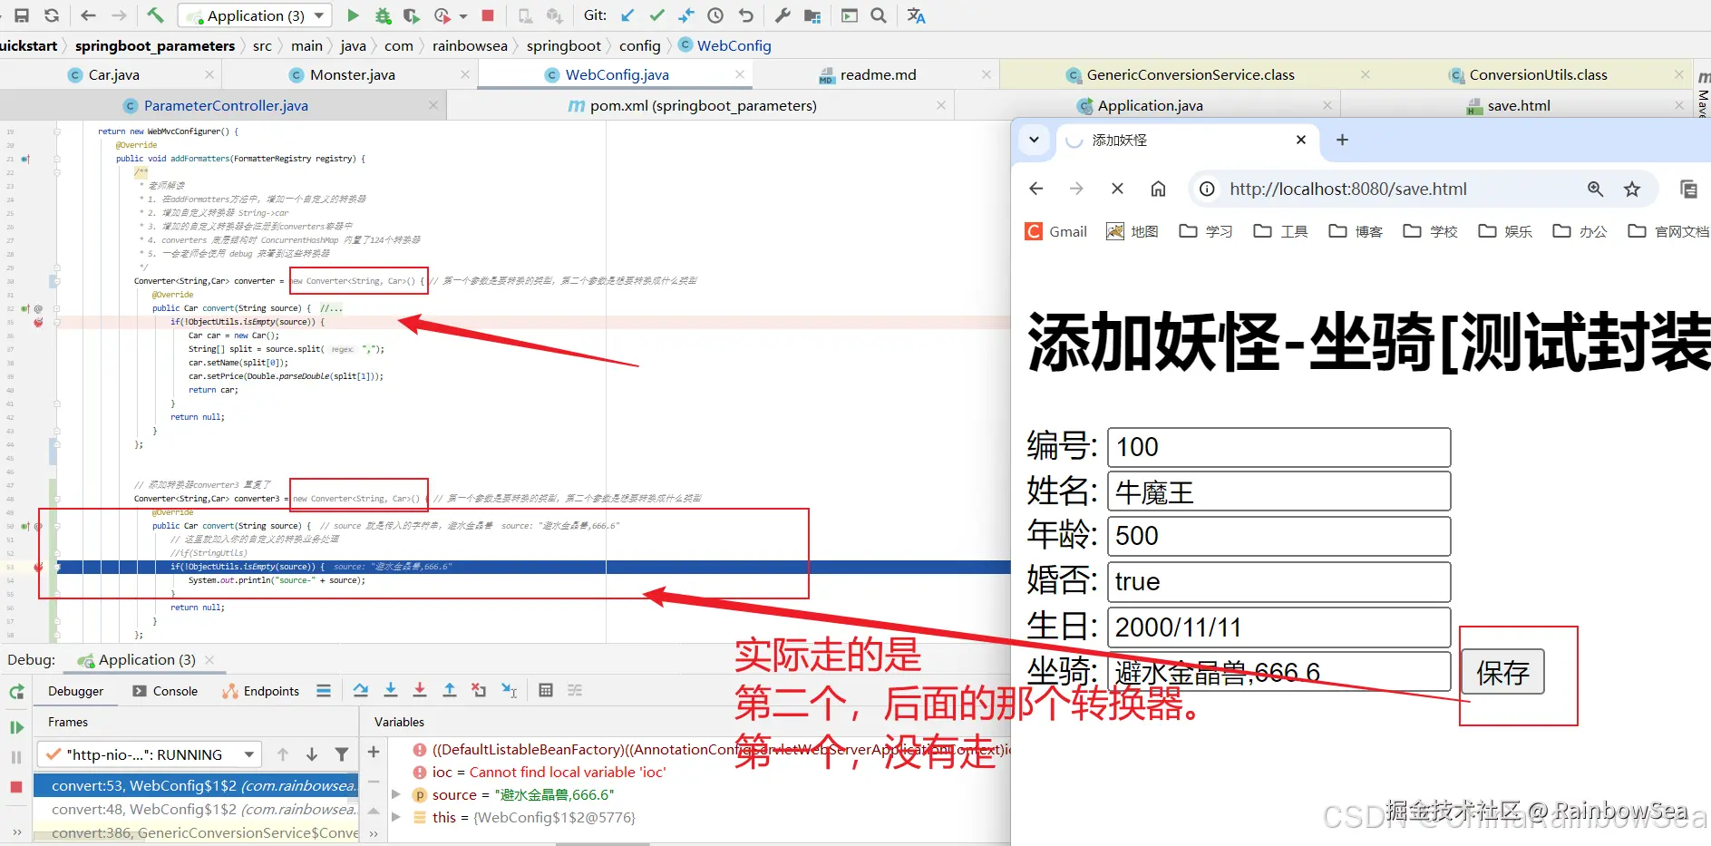Click the browser zoom magnifier icon in address bar

[1596, 189]
